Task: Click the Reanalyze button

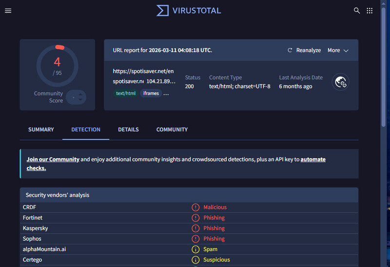Action: point(304,50)
